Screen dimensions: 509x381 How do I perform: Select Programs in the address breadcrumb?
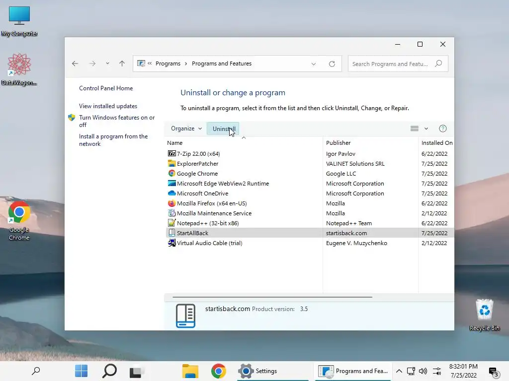(x=168, y=63)
